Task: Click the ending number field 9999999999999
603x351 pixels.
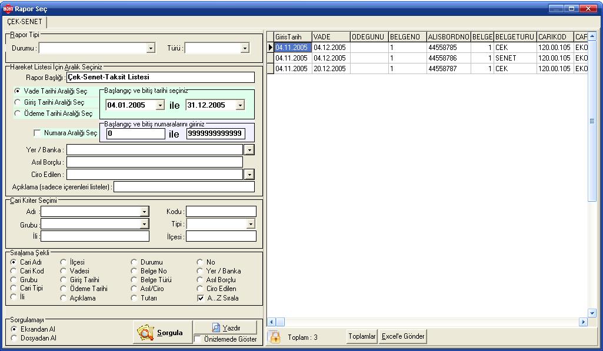Action: click(216, 134)
